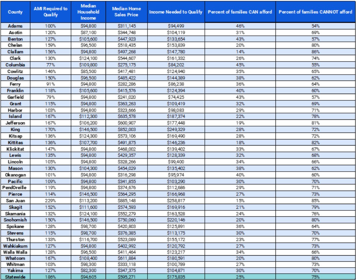Click the Clark county name

click(15, 59)
